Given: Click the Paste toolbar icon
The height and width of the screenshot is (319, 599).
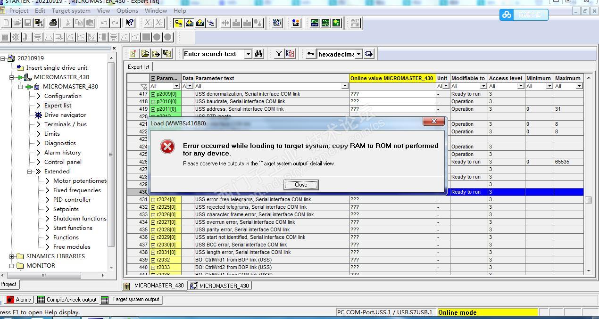Looking at the screenshot, I should (x=90, y=23).
